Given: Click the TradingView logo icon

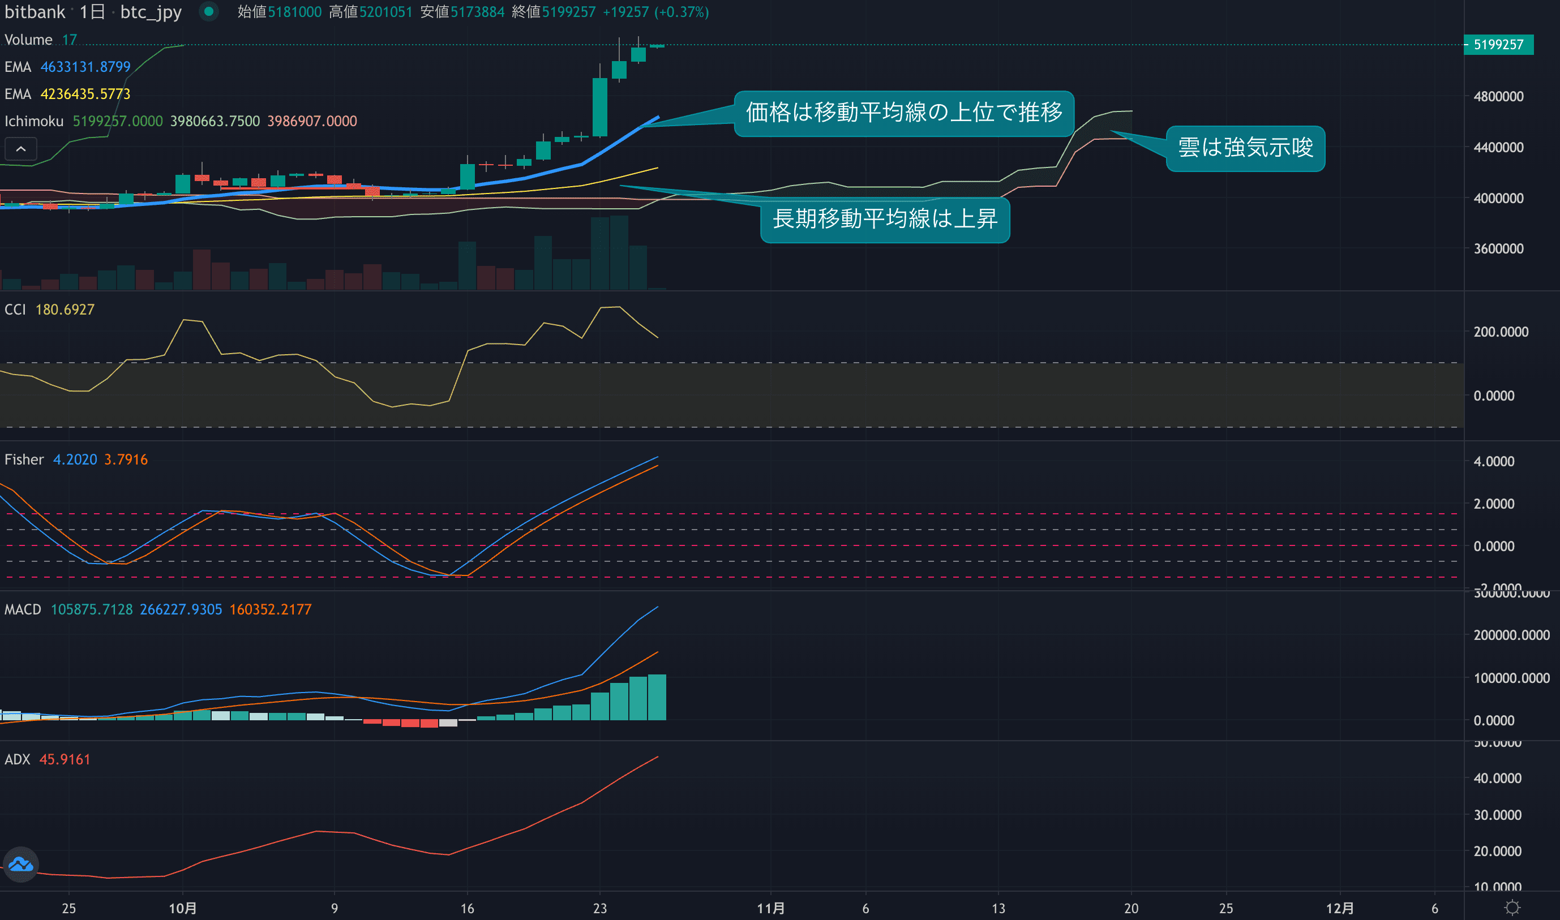Looking at the screenshot, I should (21, 863).
